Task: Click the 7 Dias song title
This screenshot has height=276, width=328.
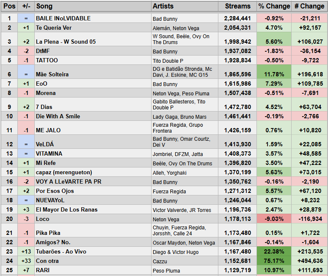Action: point(44,107)
